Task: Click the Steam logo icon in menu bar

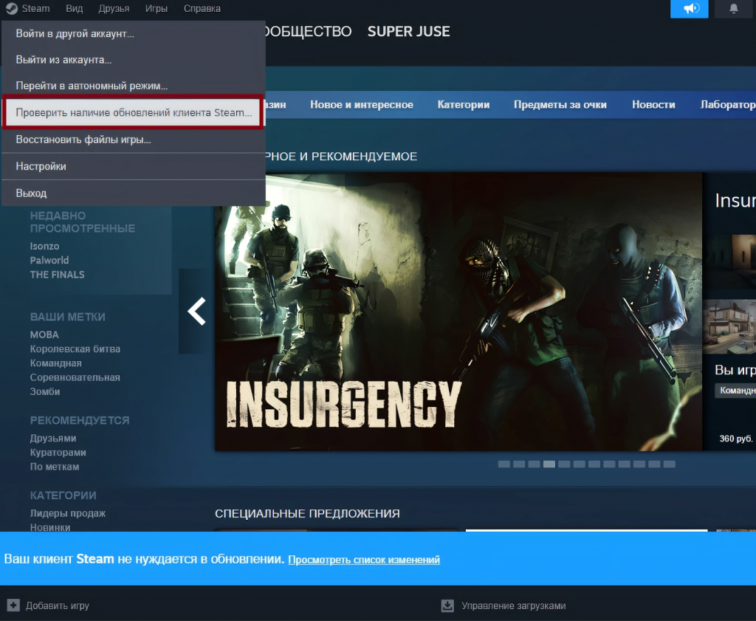Action: tap(12, 9)
